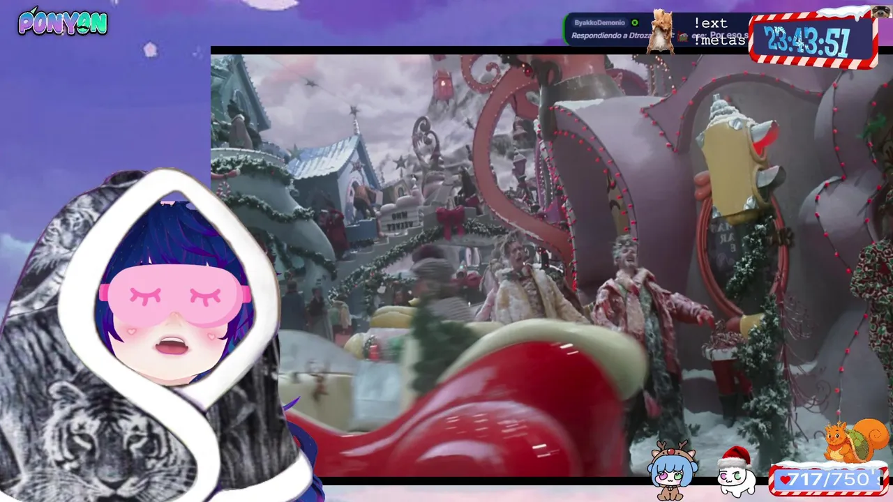Click the VTuber avatar's pink sleep mask
The height and width of the screenshot is (502, 893).
[x=174, y=295]
